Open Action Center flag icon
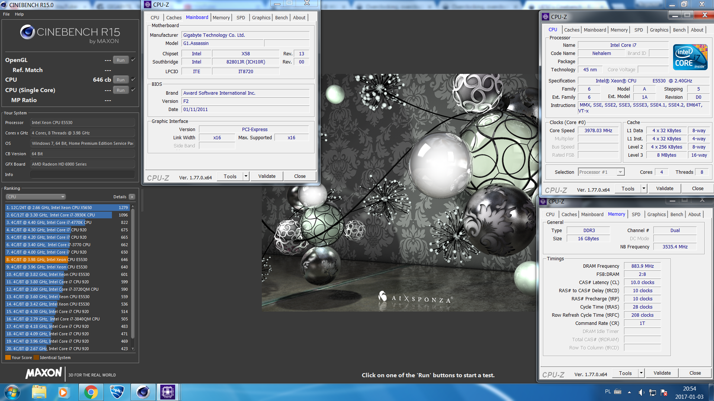The width and height of the screenshot is (714, 401). tap(664, 392)
